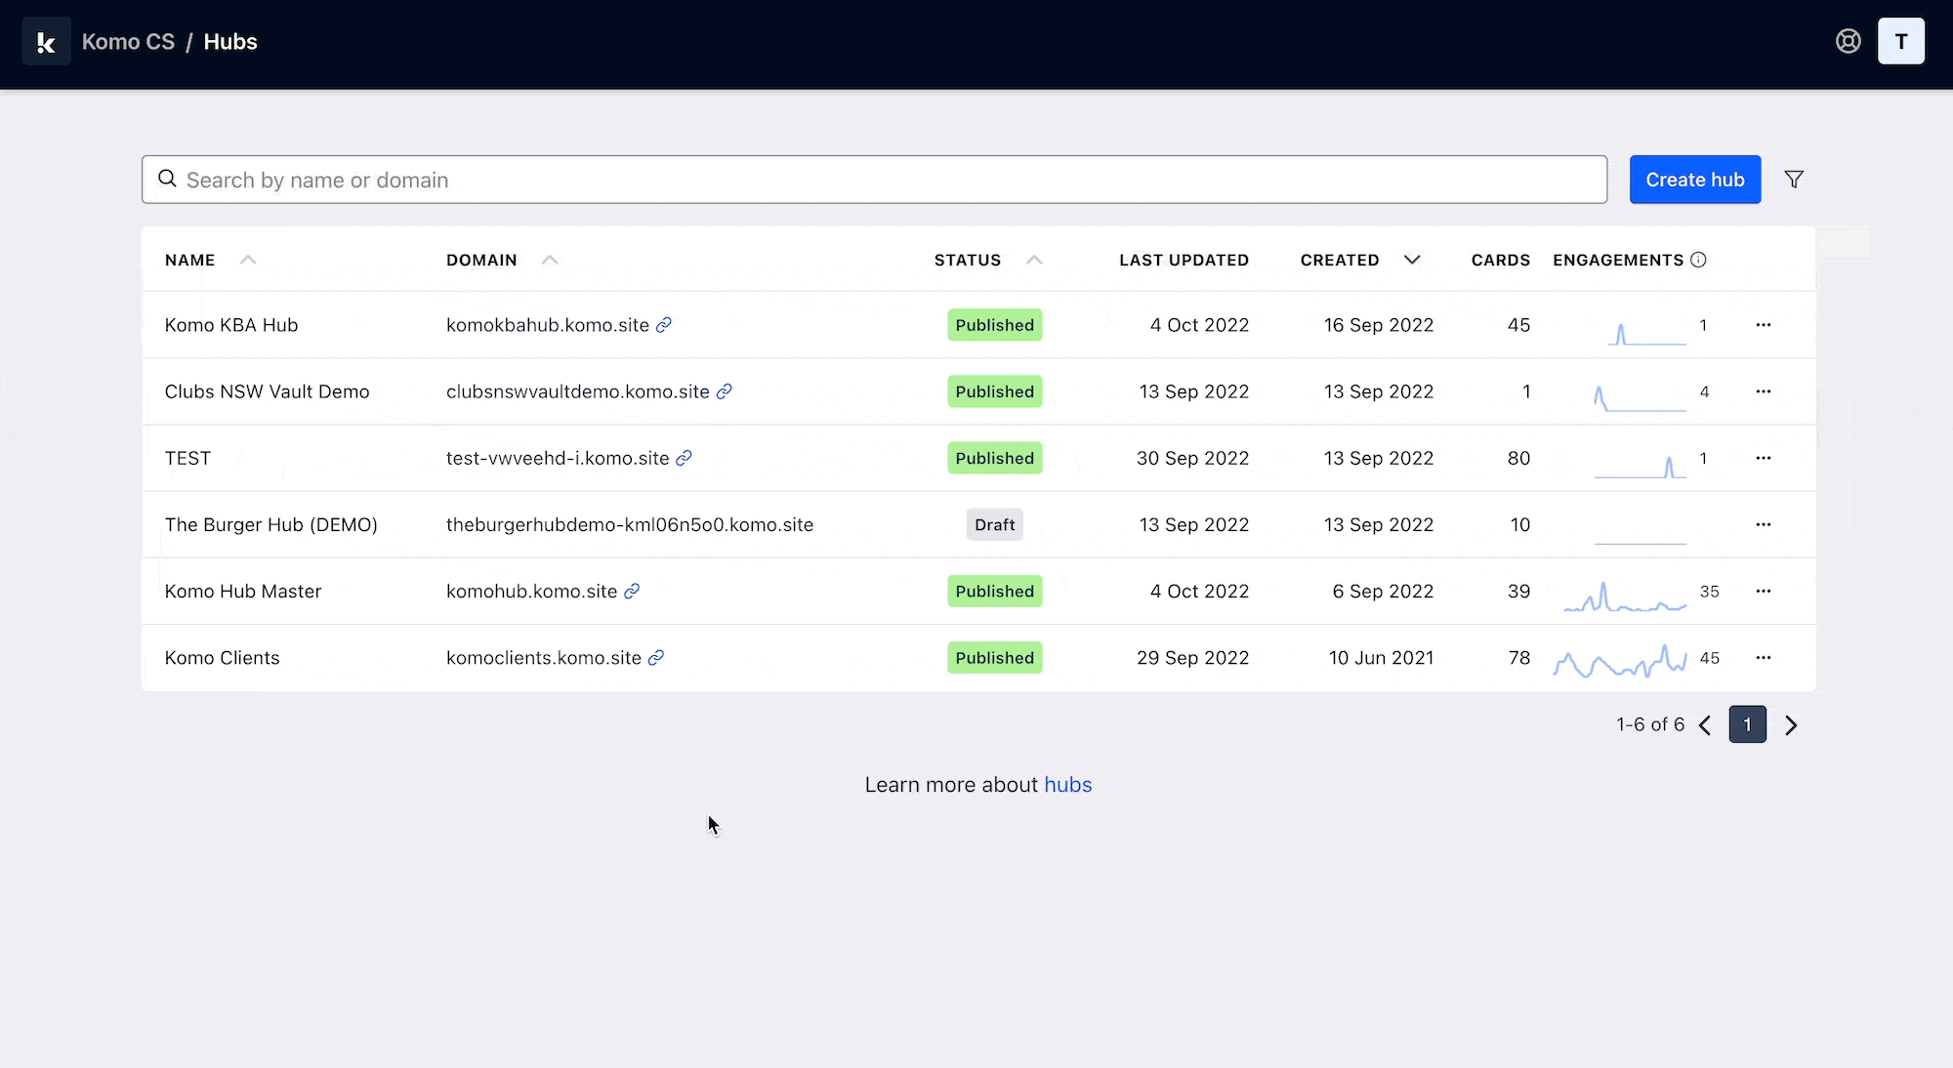This screenshot has height=1068, width=1953.
Task: Click the Learn more about hubs link
Action: (x=1068, y=784)
